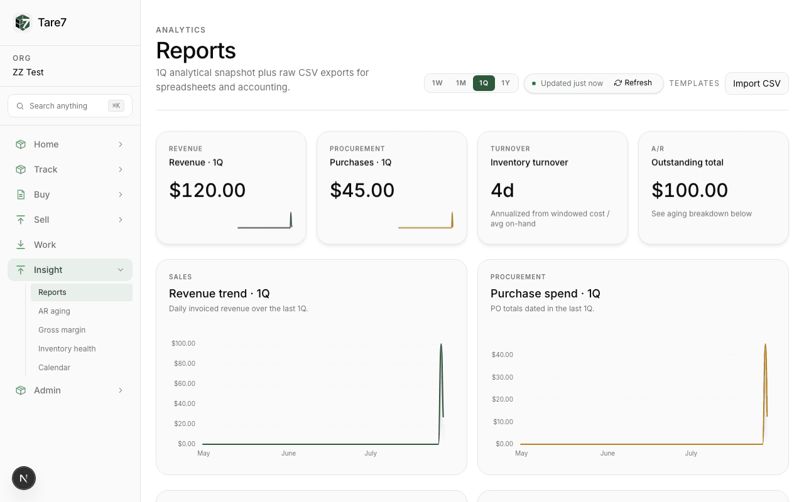Screen dimensions: 804x502
Task: Expand the Track section chevron
Action: (120, 169)
